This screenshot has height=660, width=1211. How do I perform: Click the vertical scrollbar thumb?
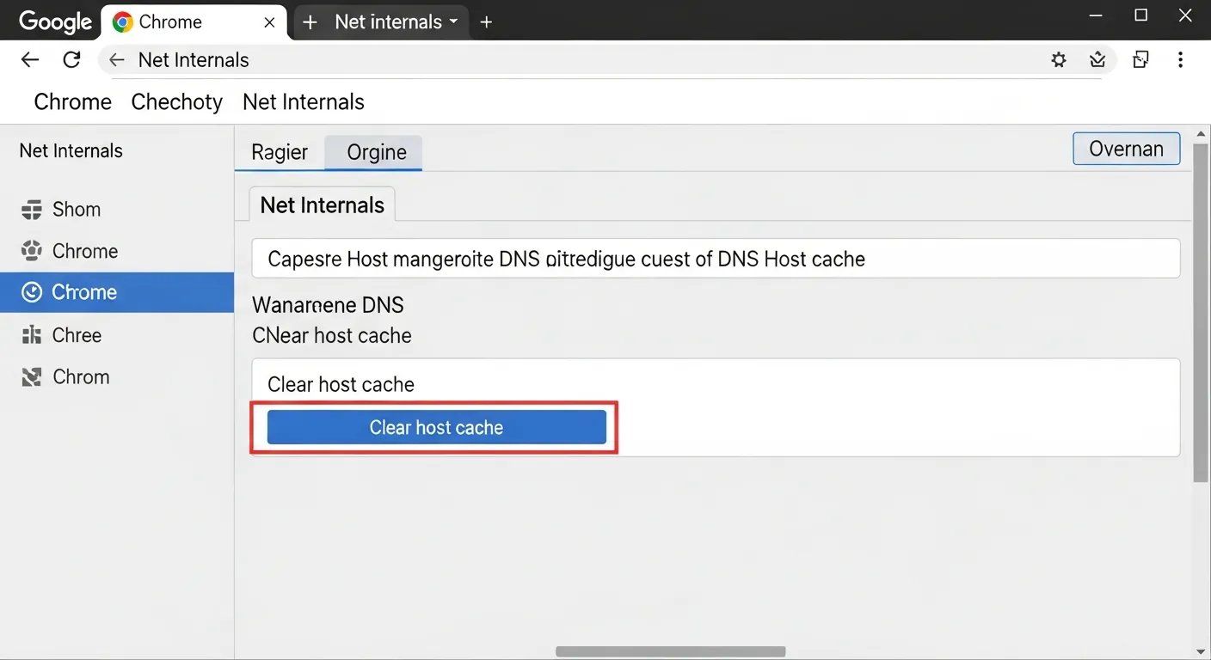point(1202,313)
